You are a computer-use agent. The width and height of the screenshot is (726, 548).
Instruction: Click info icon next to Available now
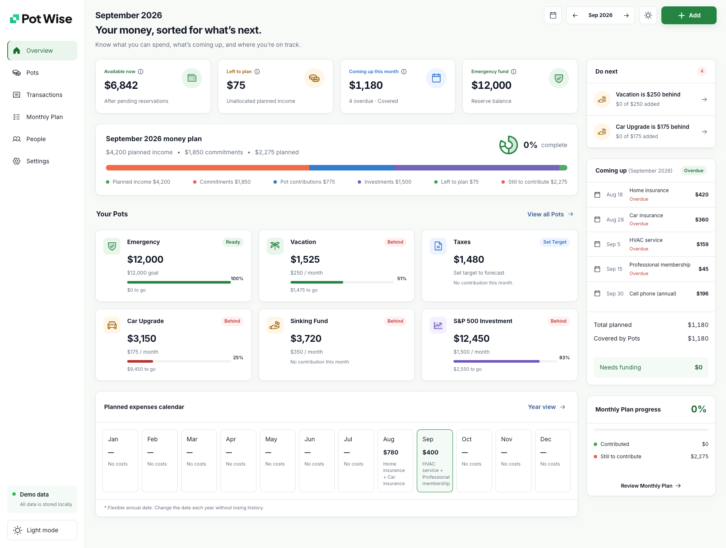point(141,71)
